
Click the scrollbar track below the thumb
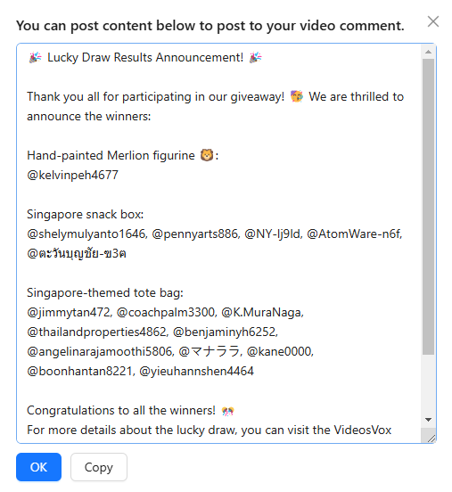tap(428, 384)
